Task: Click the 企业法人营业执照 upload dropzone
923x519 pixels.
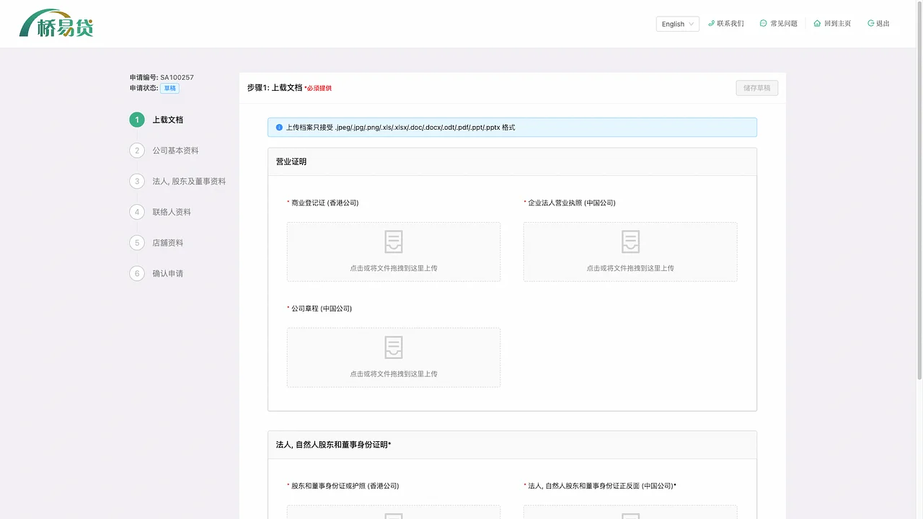Action: point(630,252)
